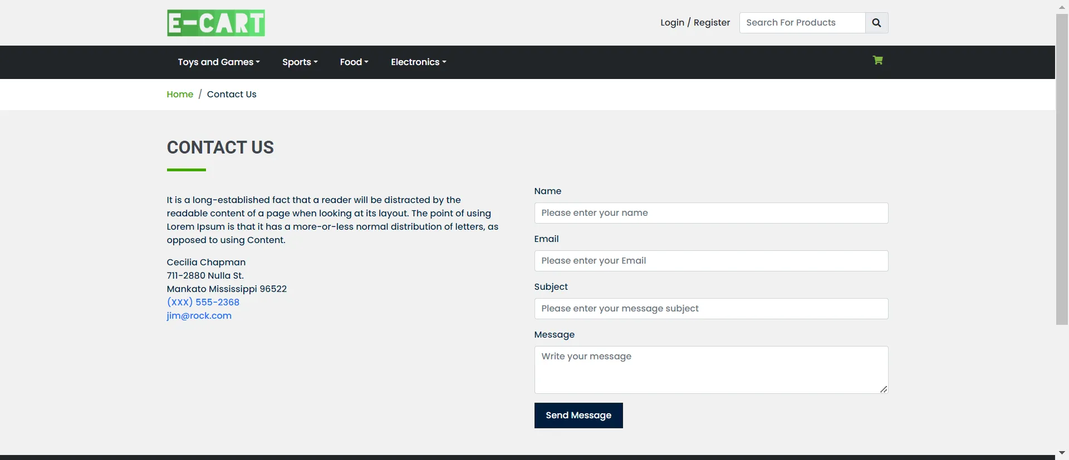The height and width of the screenshot is (460, 1069).
Task: Open the Login / Register link
Action: tap(695, 23)
